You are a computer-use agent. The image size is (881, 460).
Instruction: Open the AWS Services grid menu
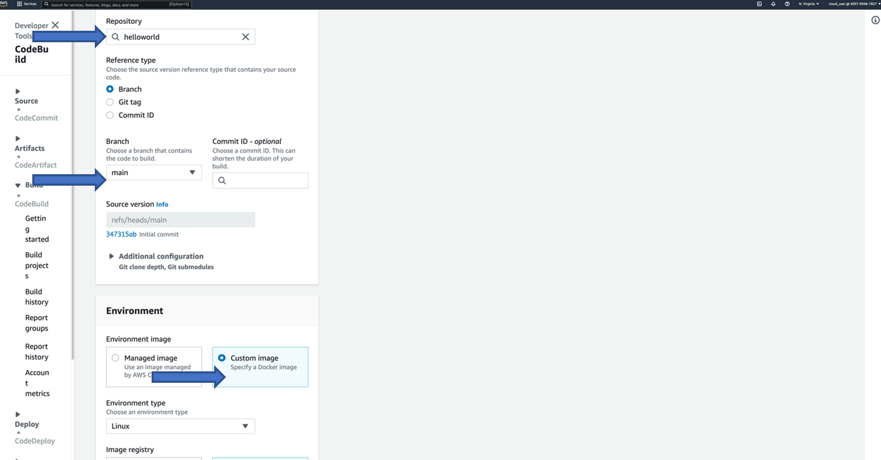click(x=26, y=4)
